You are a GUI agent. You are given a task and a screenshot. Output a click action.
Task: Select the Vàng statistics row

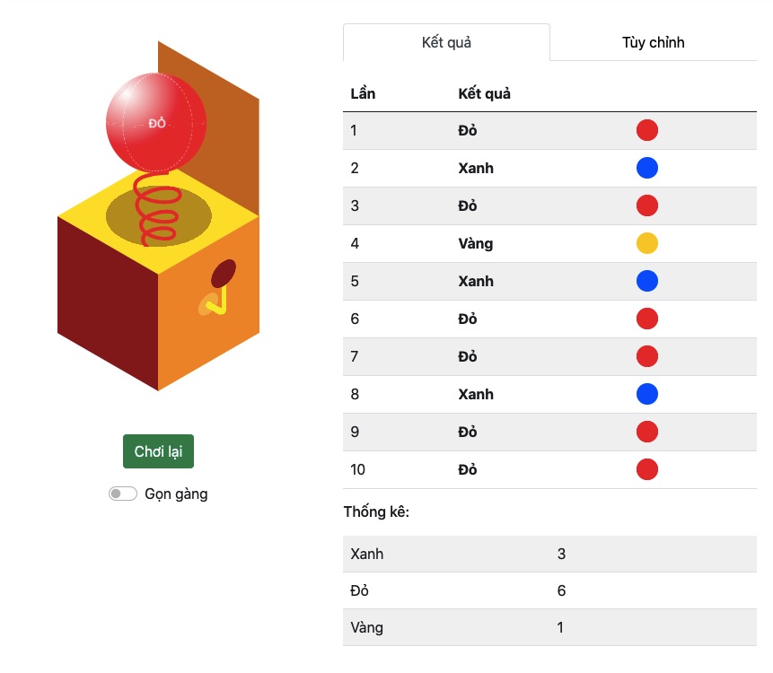pos(549,627)
